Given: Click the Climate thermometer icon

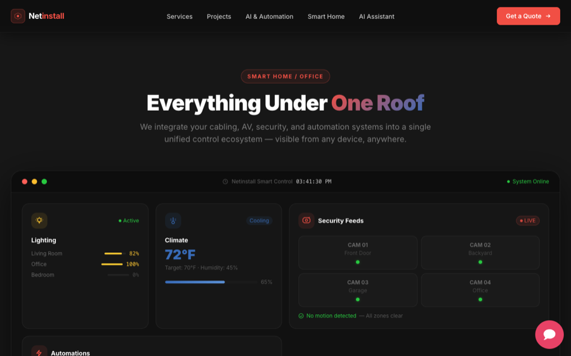Looking at the screenshot, I should tap(173, 220).
